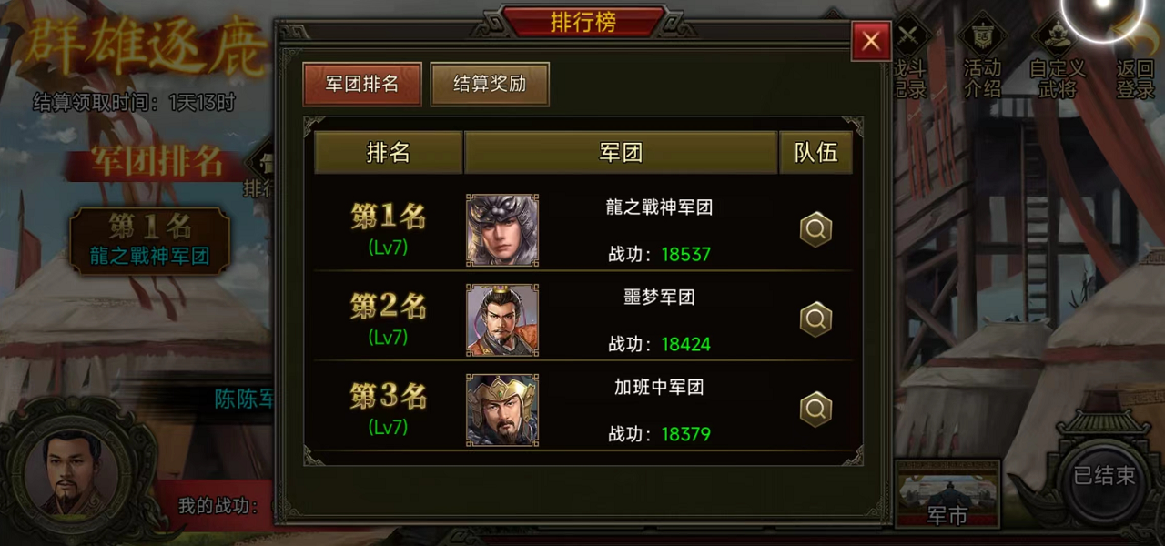Switch to the 结算奖励 tab
1165x546 pixels.
490,85
